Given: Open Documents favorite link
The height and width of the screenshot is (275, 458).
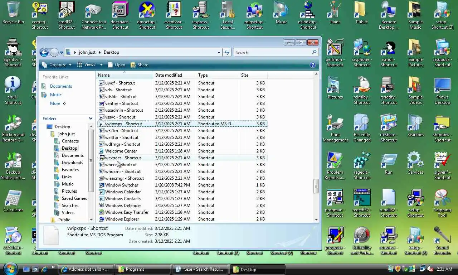Looking at the screenshot, I should point(61,86).
